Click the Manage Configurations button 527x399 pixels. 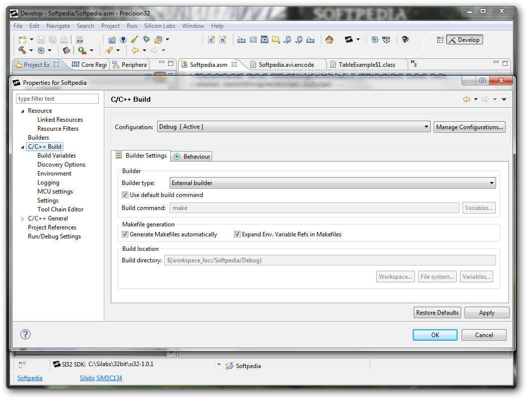point(469,127)
